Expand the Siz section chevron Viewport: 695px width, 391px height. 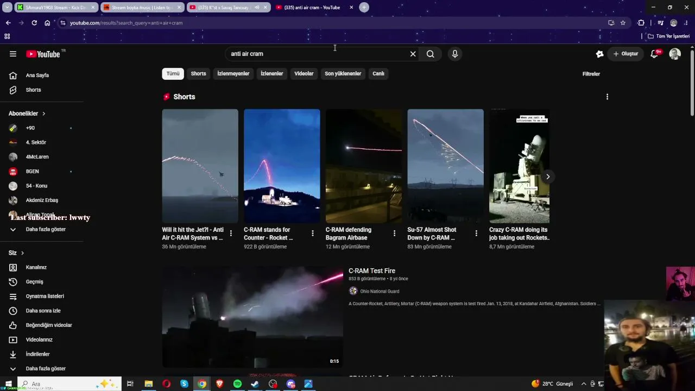click(22, 253)
